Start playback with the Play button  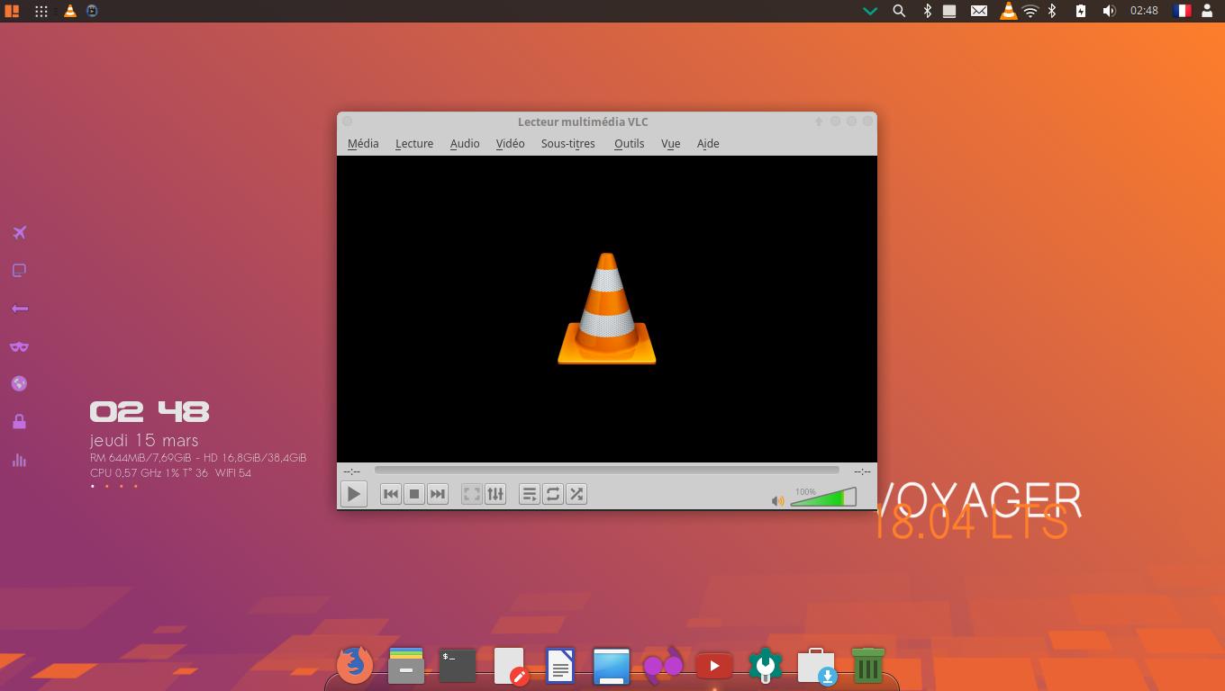tap(354, 494)
